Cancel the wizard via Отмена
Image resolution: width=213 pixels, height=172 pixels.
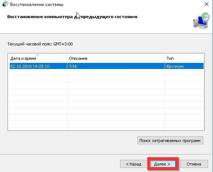click(194, 164)
